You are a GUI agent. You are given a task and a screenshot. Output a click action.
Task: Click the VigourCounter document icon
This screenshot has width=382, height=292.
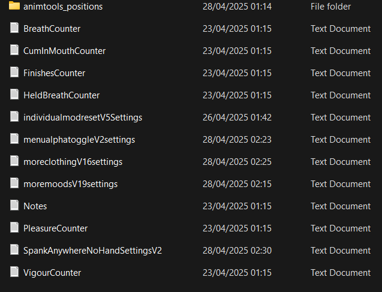14,272
